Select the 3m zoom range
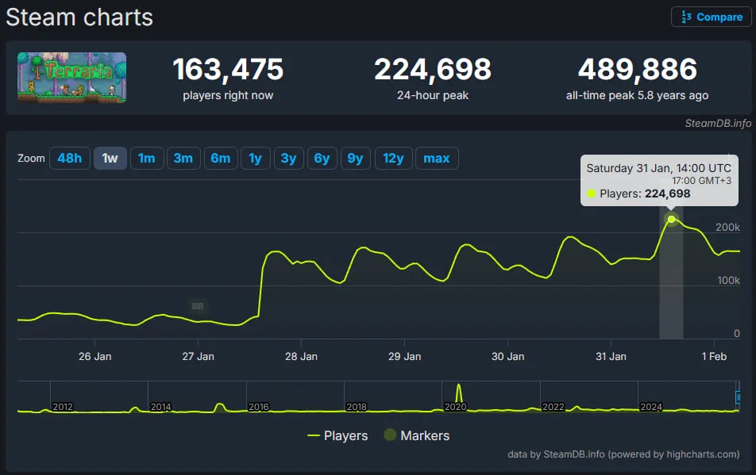This screenshot has height=475, width=756. point(183,159)
